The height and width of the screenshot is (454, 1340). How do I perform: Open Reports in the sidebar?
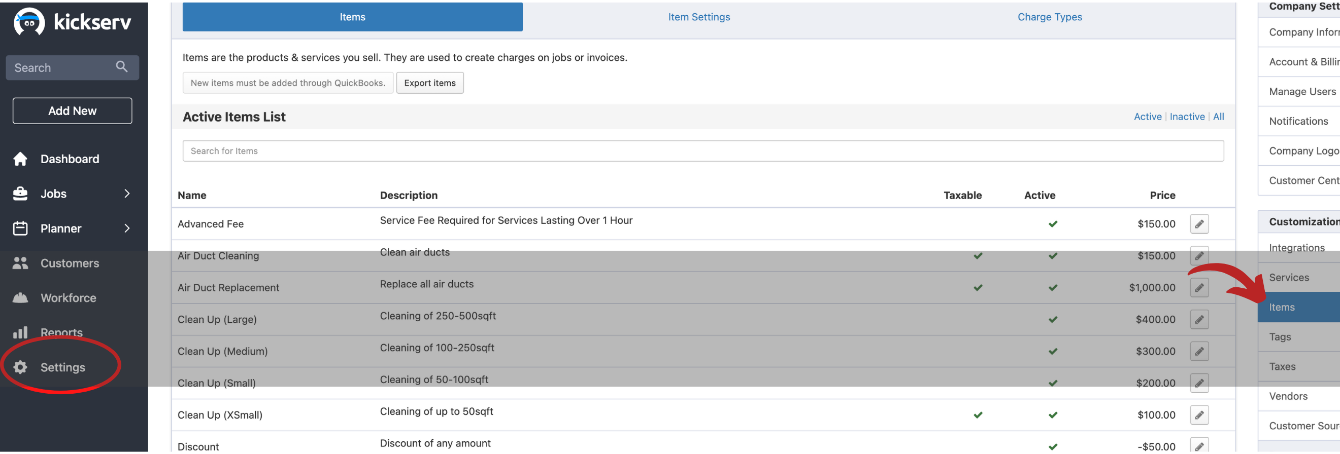click(61, 332)
